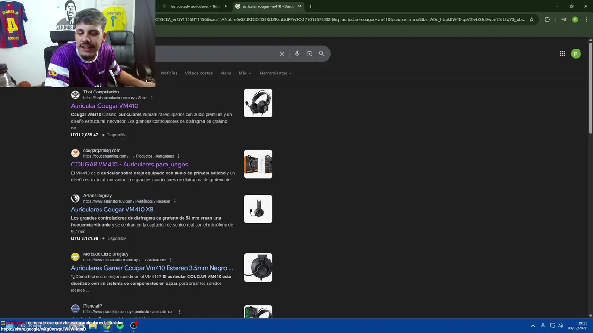This screenshot has height=333, width=593.
Task: Open a new browser tab
Action: click(x=310, y=6)
